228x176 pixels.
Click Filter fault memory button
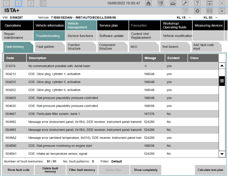point(82,170)
